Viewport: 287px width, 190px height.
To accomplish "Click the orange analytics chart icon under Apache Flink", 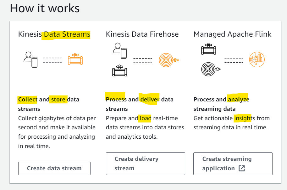I will (257, 59).
